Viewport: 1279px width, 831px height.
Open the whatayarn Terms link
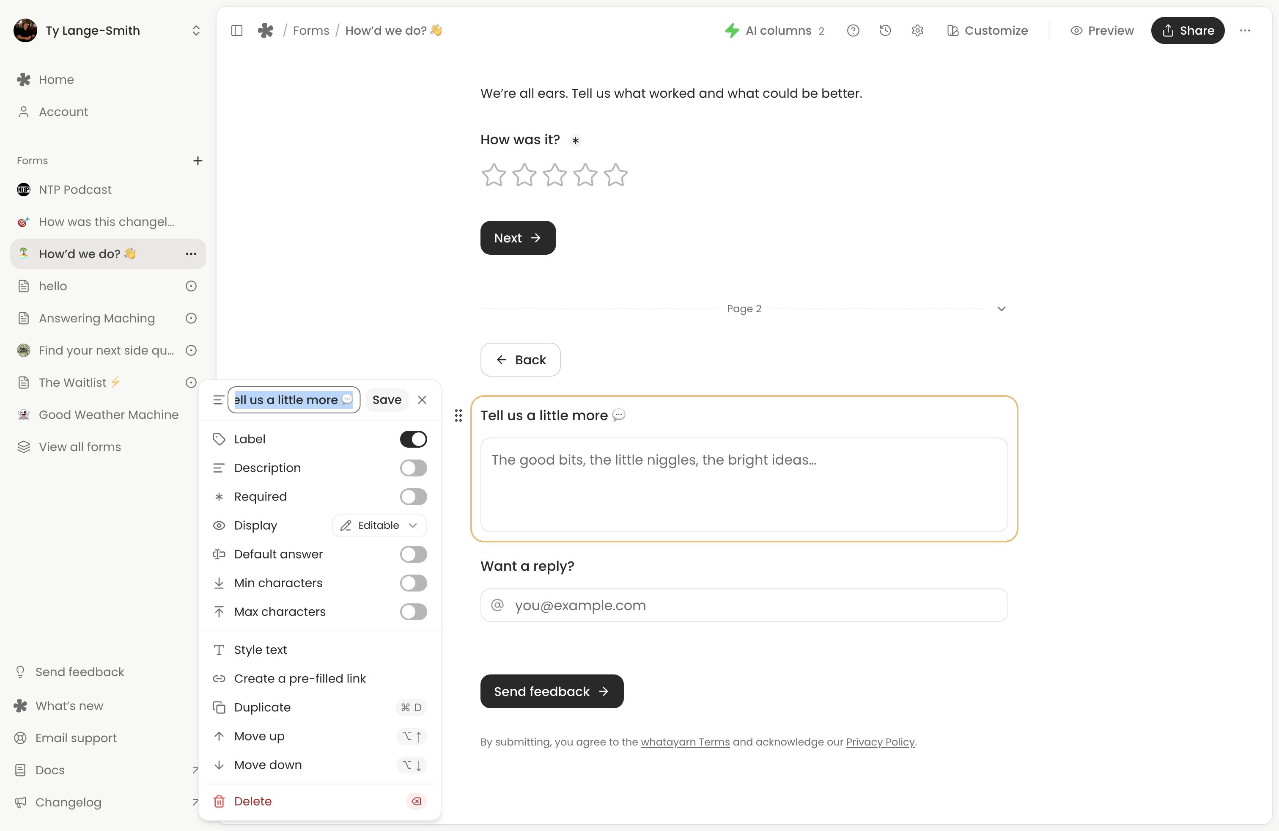pyautogui.click(x=685, y=742)
